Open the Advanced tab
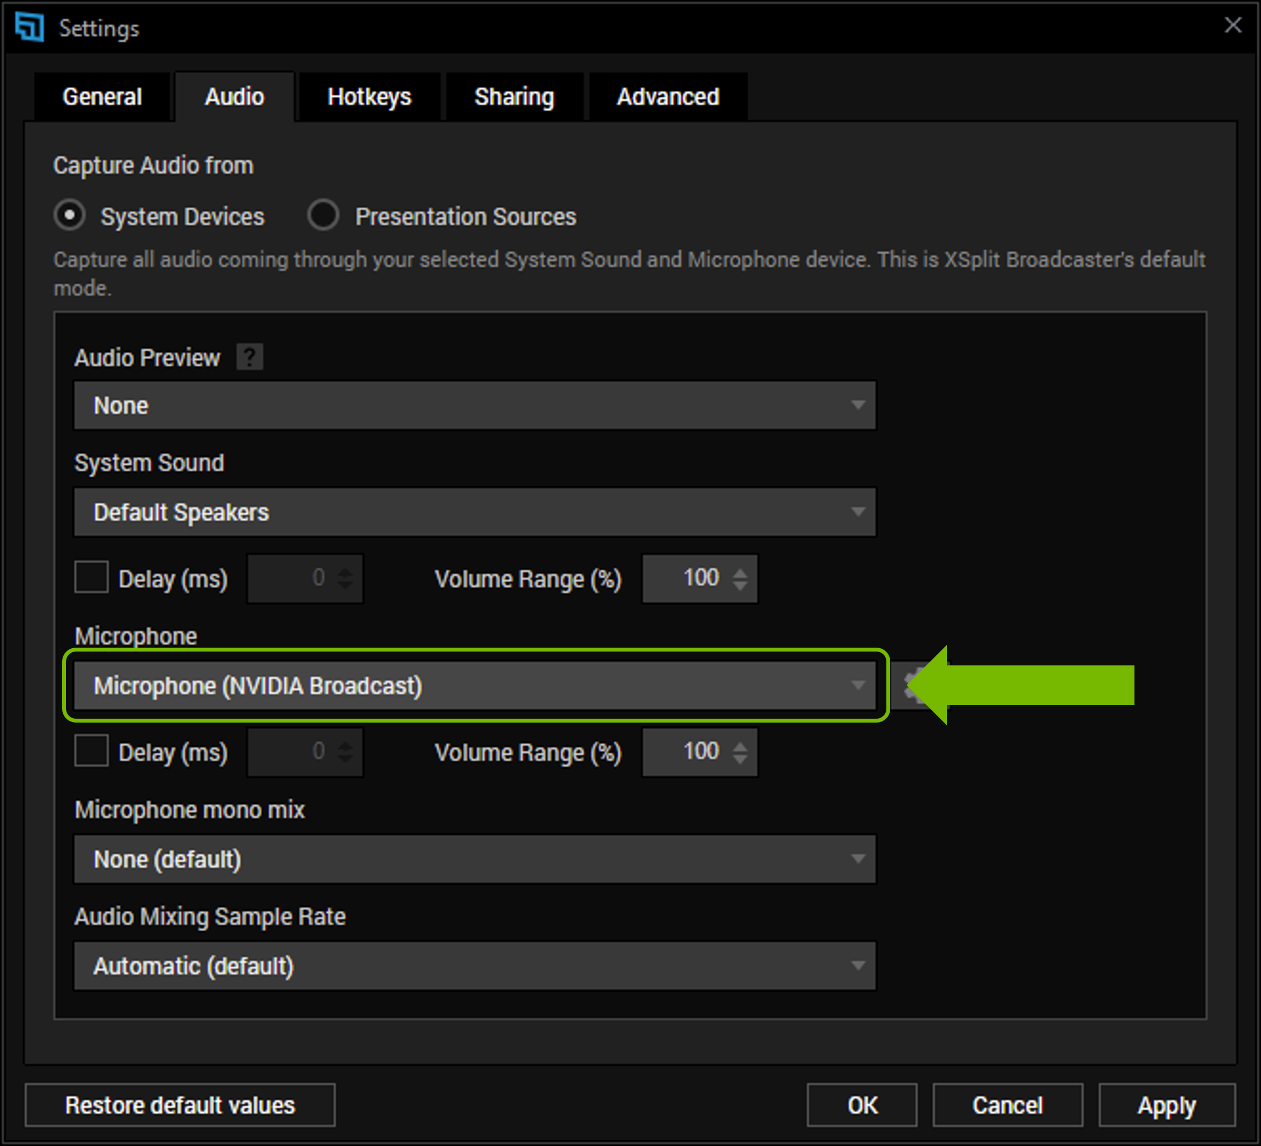The width and height of the screenshot is (1261, 1146). [667, 97]
